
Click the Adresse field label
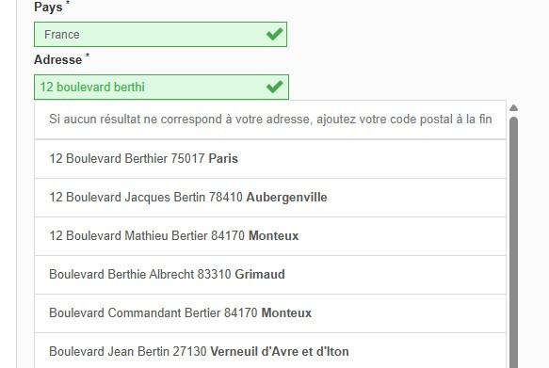(x=58, y=60)
